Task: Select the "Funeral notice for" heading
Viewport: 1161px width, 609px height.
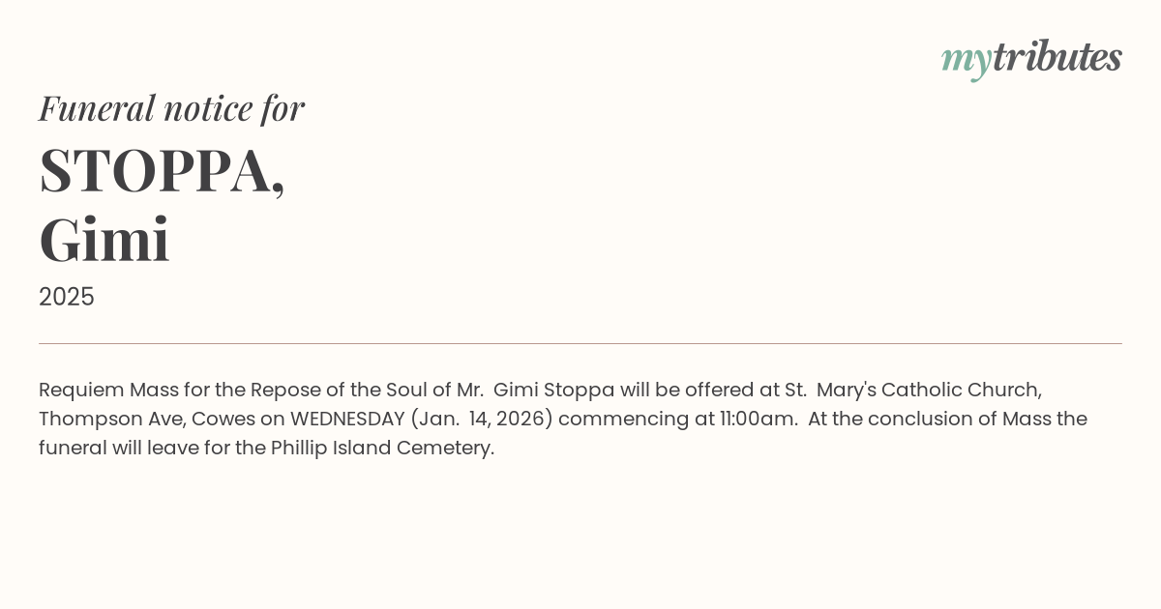Action: (171, 108)
